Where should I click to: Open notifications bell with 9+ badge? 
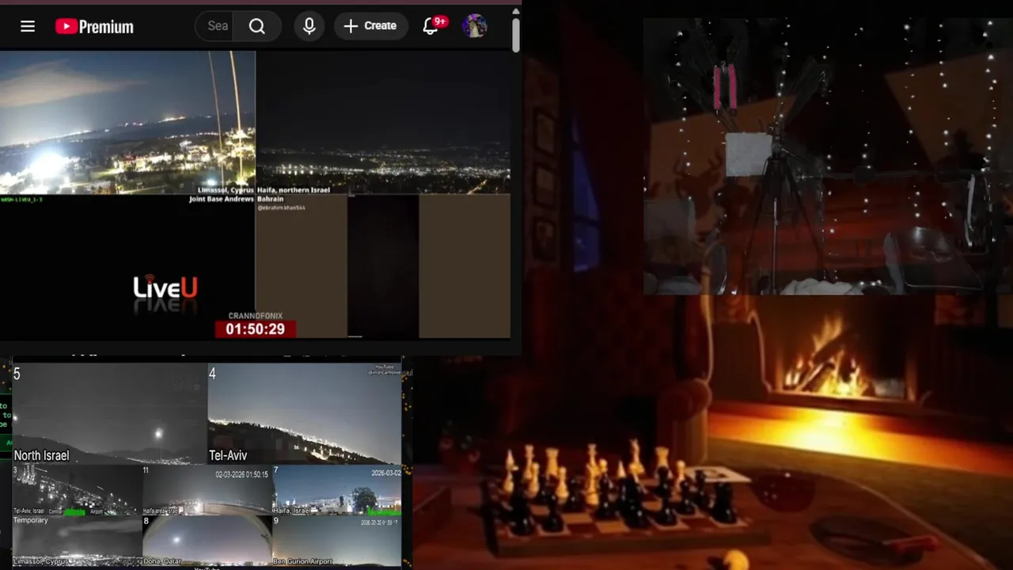pyautogui.click(x=431, y=26)
